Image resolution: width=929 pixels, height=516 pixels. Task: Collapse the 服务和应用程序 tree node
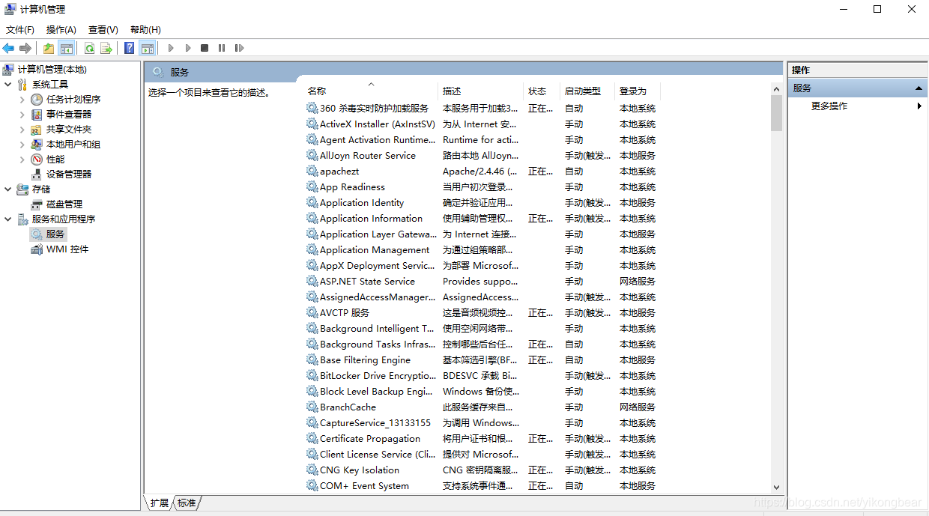(8, 219)
